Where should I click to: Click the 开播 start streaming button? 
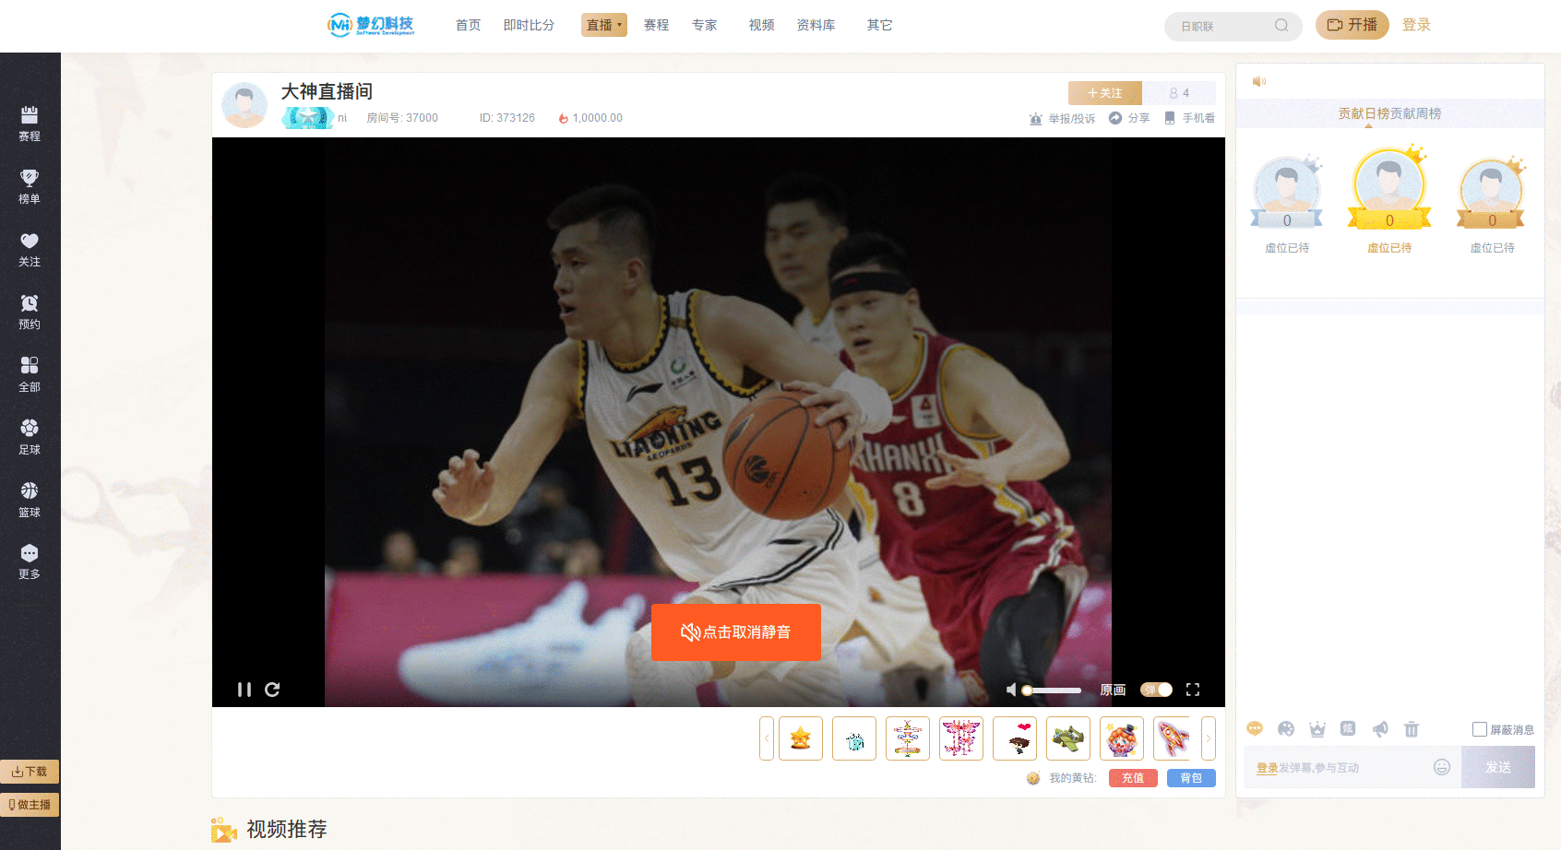pos(1352,25)
